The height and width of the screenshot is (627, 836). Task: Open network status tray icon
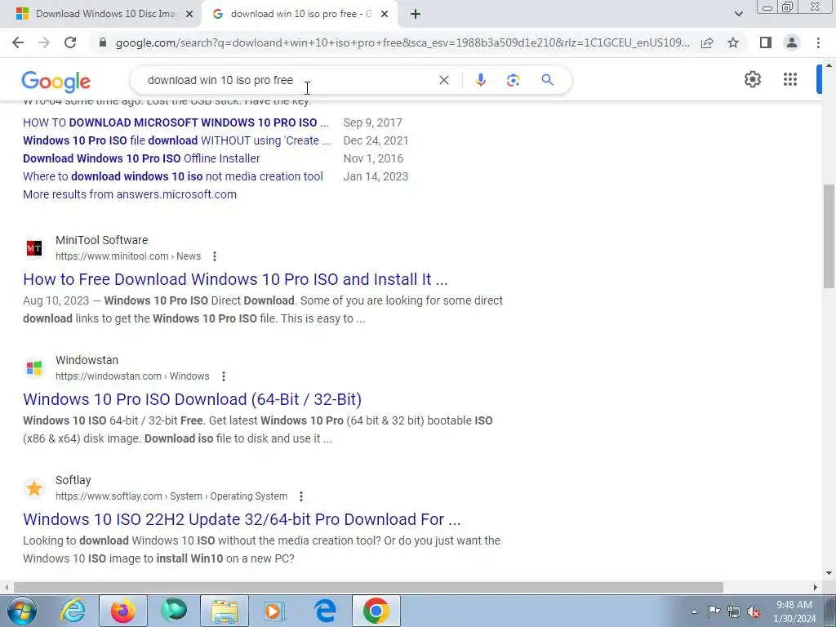tap(734, 611)
